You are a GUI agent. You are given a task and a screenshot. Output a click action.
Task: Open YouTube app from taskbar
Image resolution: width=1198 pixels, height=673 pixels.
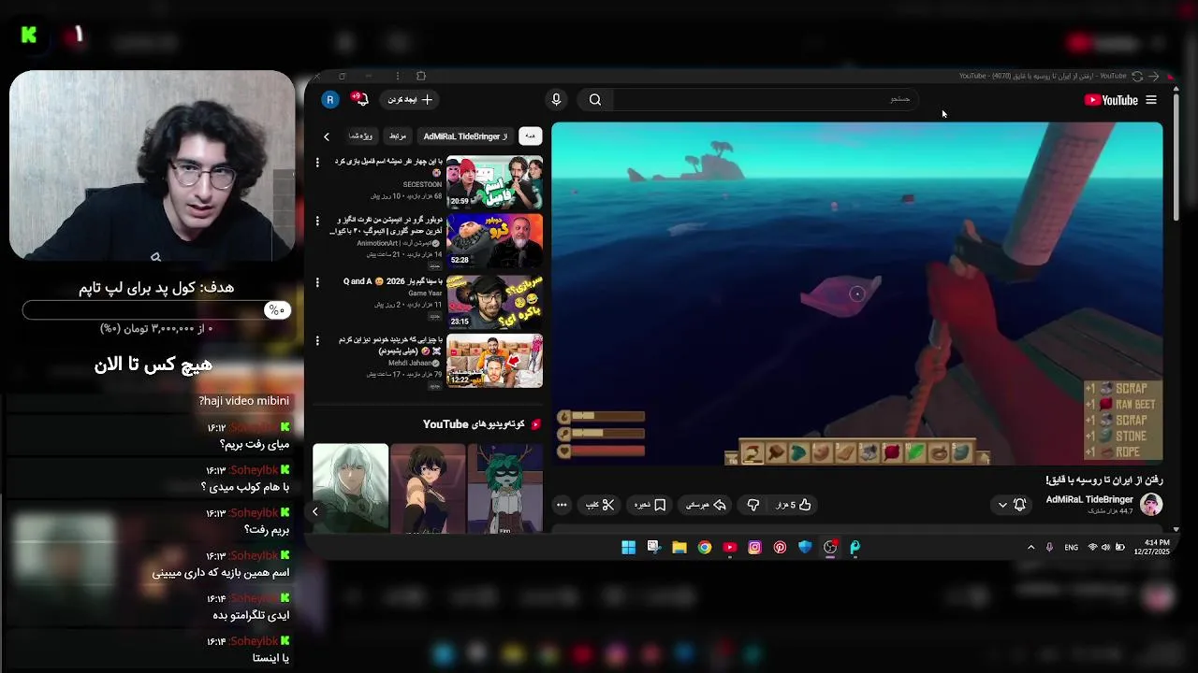point(730,548)
